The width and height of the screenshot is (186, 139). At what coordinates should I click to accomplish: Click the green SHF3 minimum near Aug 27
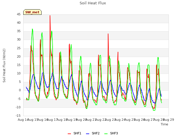(154, 110)
